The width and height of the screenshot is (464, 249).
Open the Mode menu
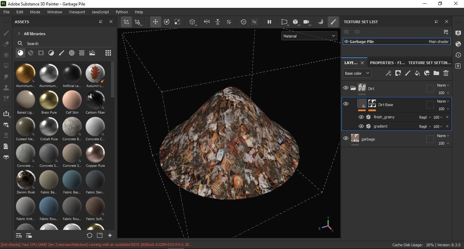[x=35, y=12]
